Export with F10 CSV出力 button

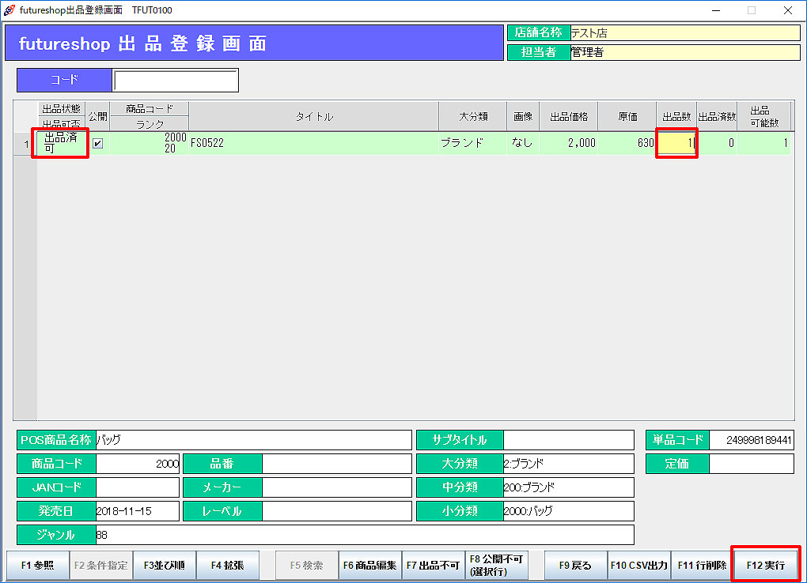click(638, 566)
